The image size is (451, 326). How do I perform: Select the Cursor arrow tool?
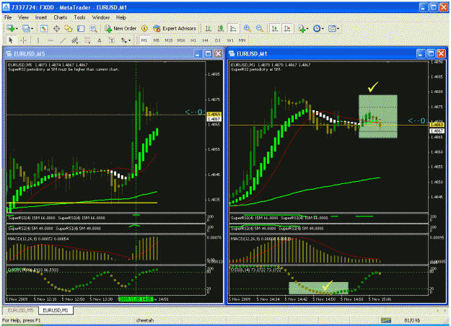tap(11, 40)
